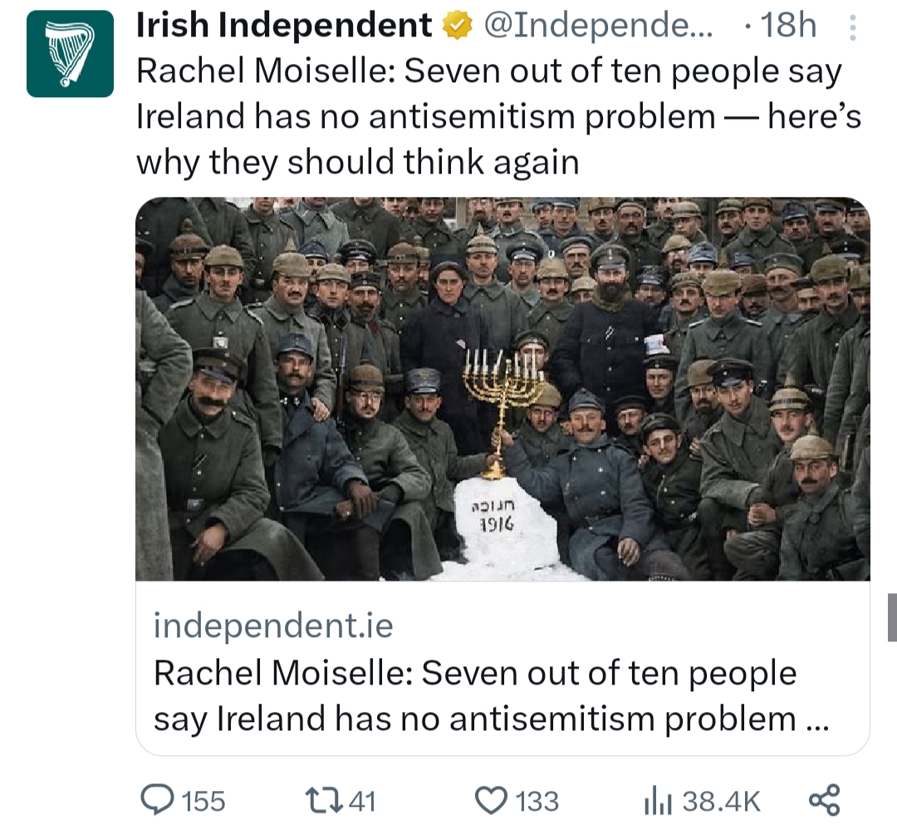Open the post text about Rachel Moiselle
The width and height of the screenshot is (897, 840).
[498, 116]
